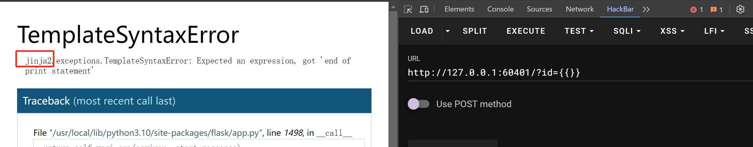The width and height of the screenshot is (753, 147).
Task: Click the LOAD button
Action: coord(422,31)
